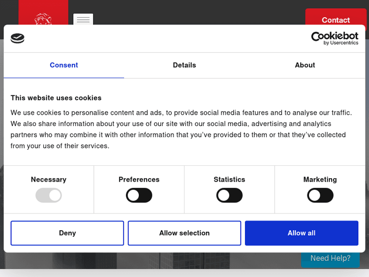Click the Marketing category label text
This screenshot has width=369, height=277.
tap(320, 180)
